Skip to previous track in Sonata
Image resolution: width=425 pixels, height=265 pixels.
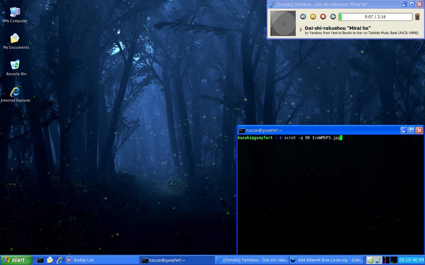click(x=303, y=17)
